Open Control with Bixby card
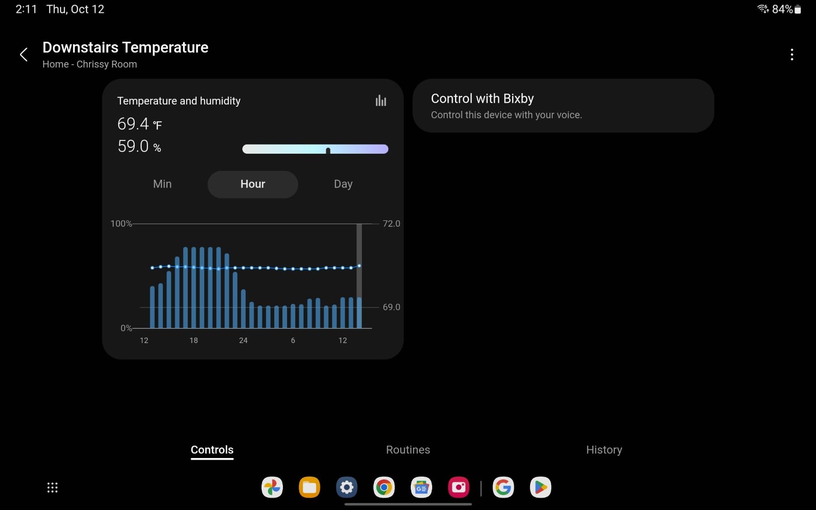This screenshot has height=510, width=816. point(563,106)
